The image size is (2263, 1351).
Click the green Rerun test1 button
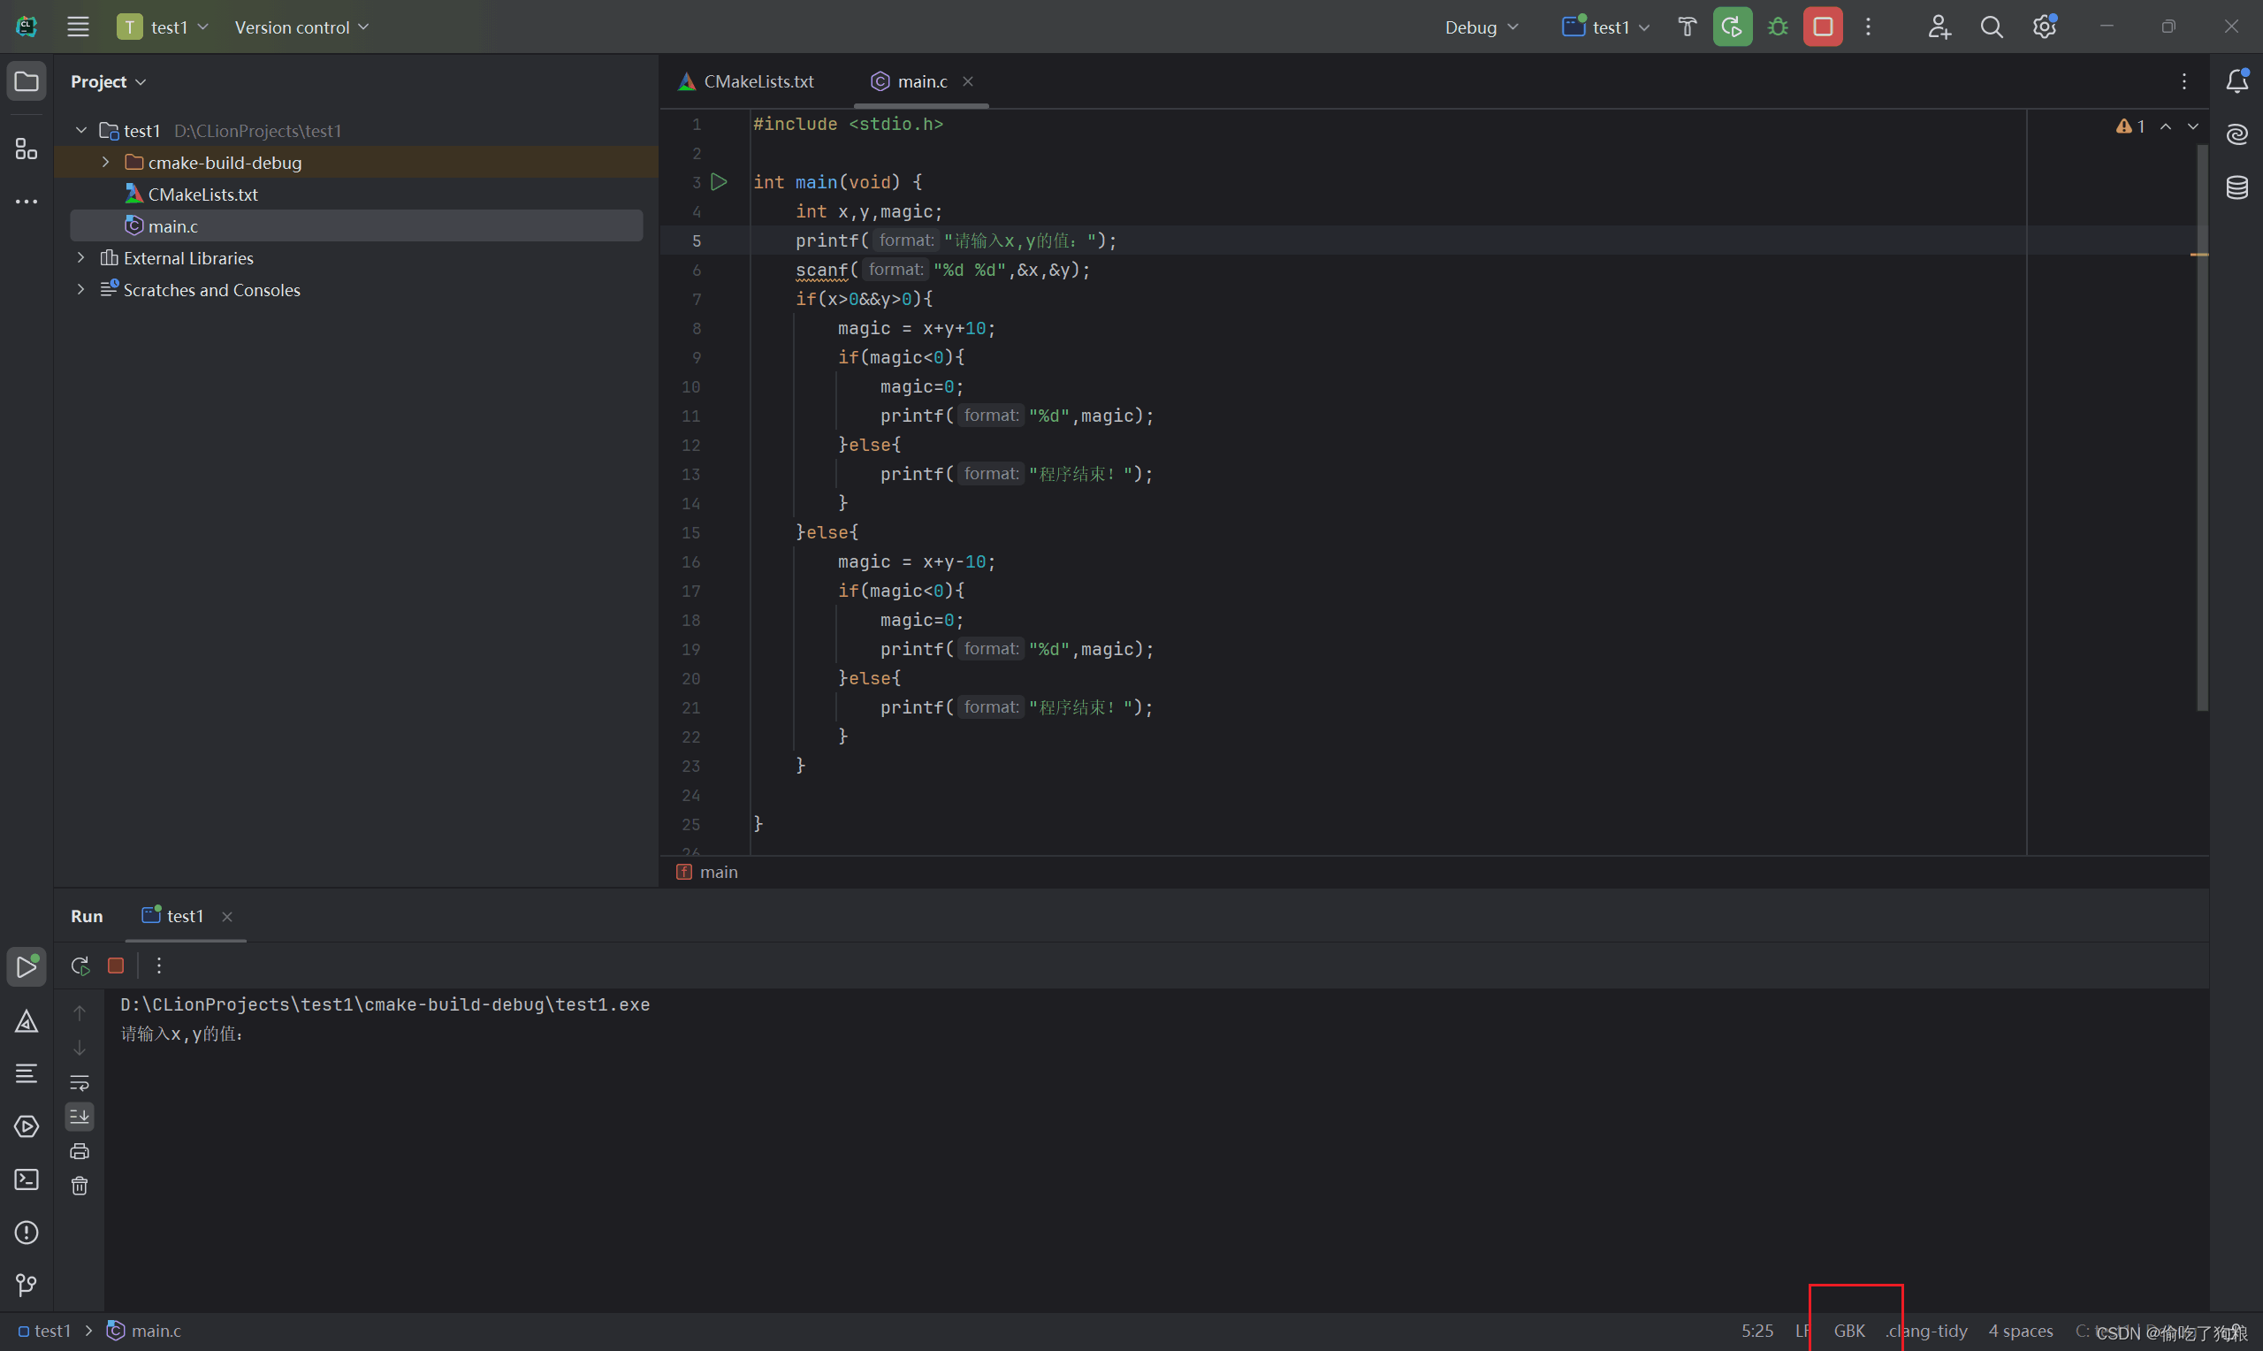click(x=1733, y=27)
